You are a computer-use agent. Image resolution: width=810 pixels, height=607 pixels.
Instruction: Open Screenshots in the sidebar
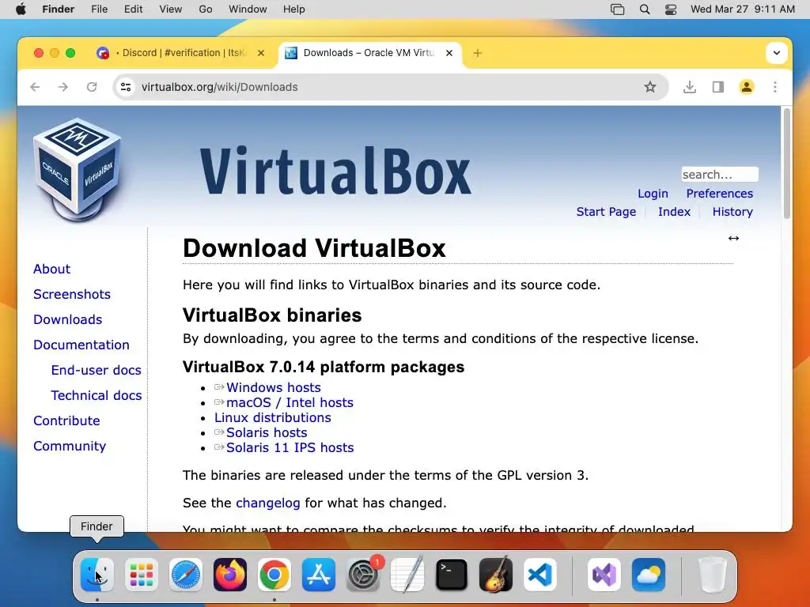pyautogui.click(x=72, y=294)
